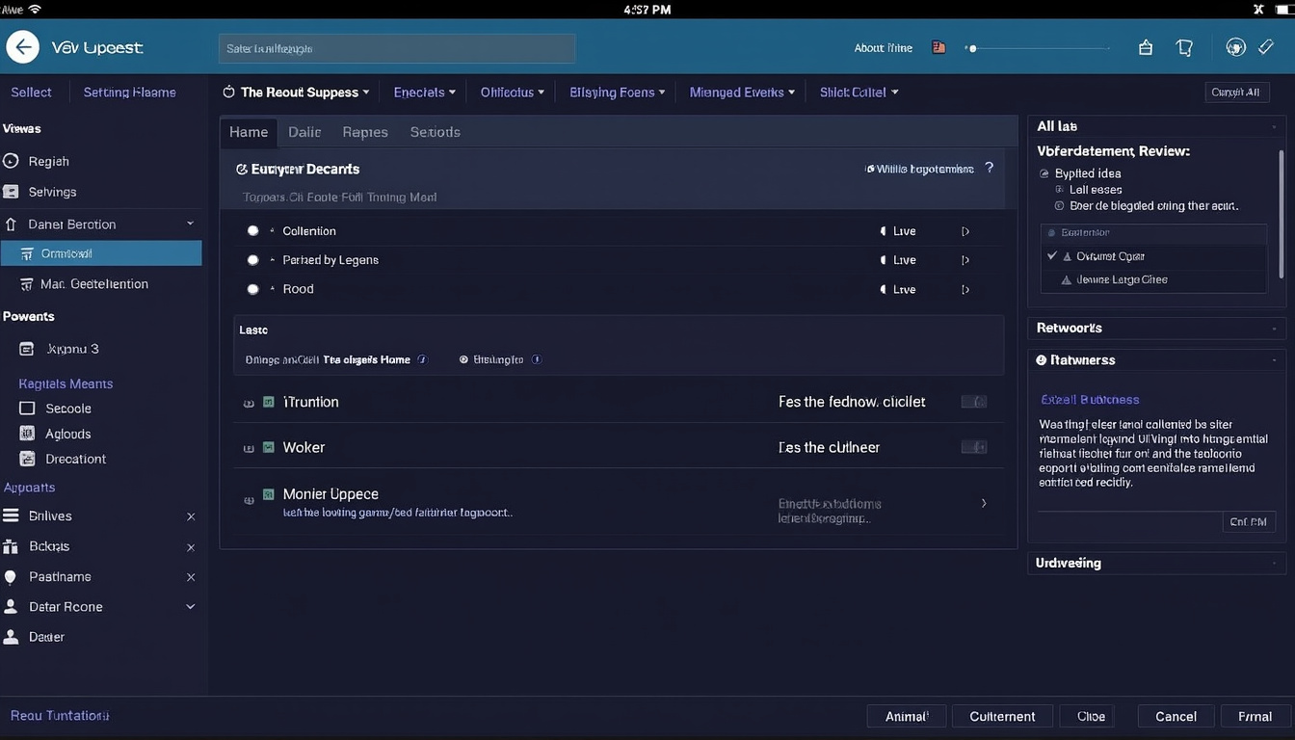
Task: Click the pencil edit icon
Action: (1267, 47)
